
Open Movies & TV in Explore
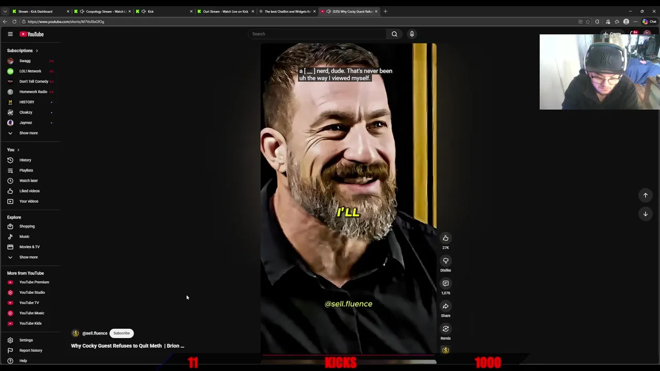click(x=29, y=247)
